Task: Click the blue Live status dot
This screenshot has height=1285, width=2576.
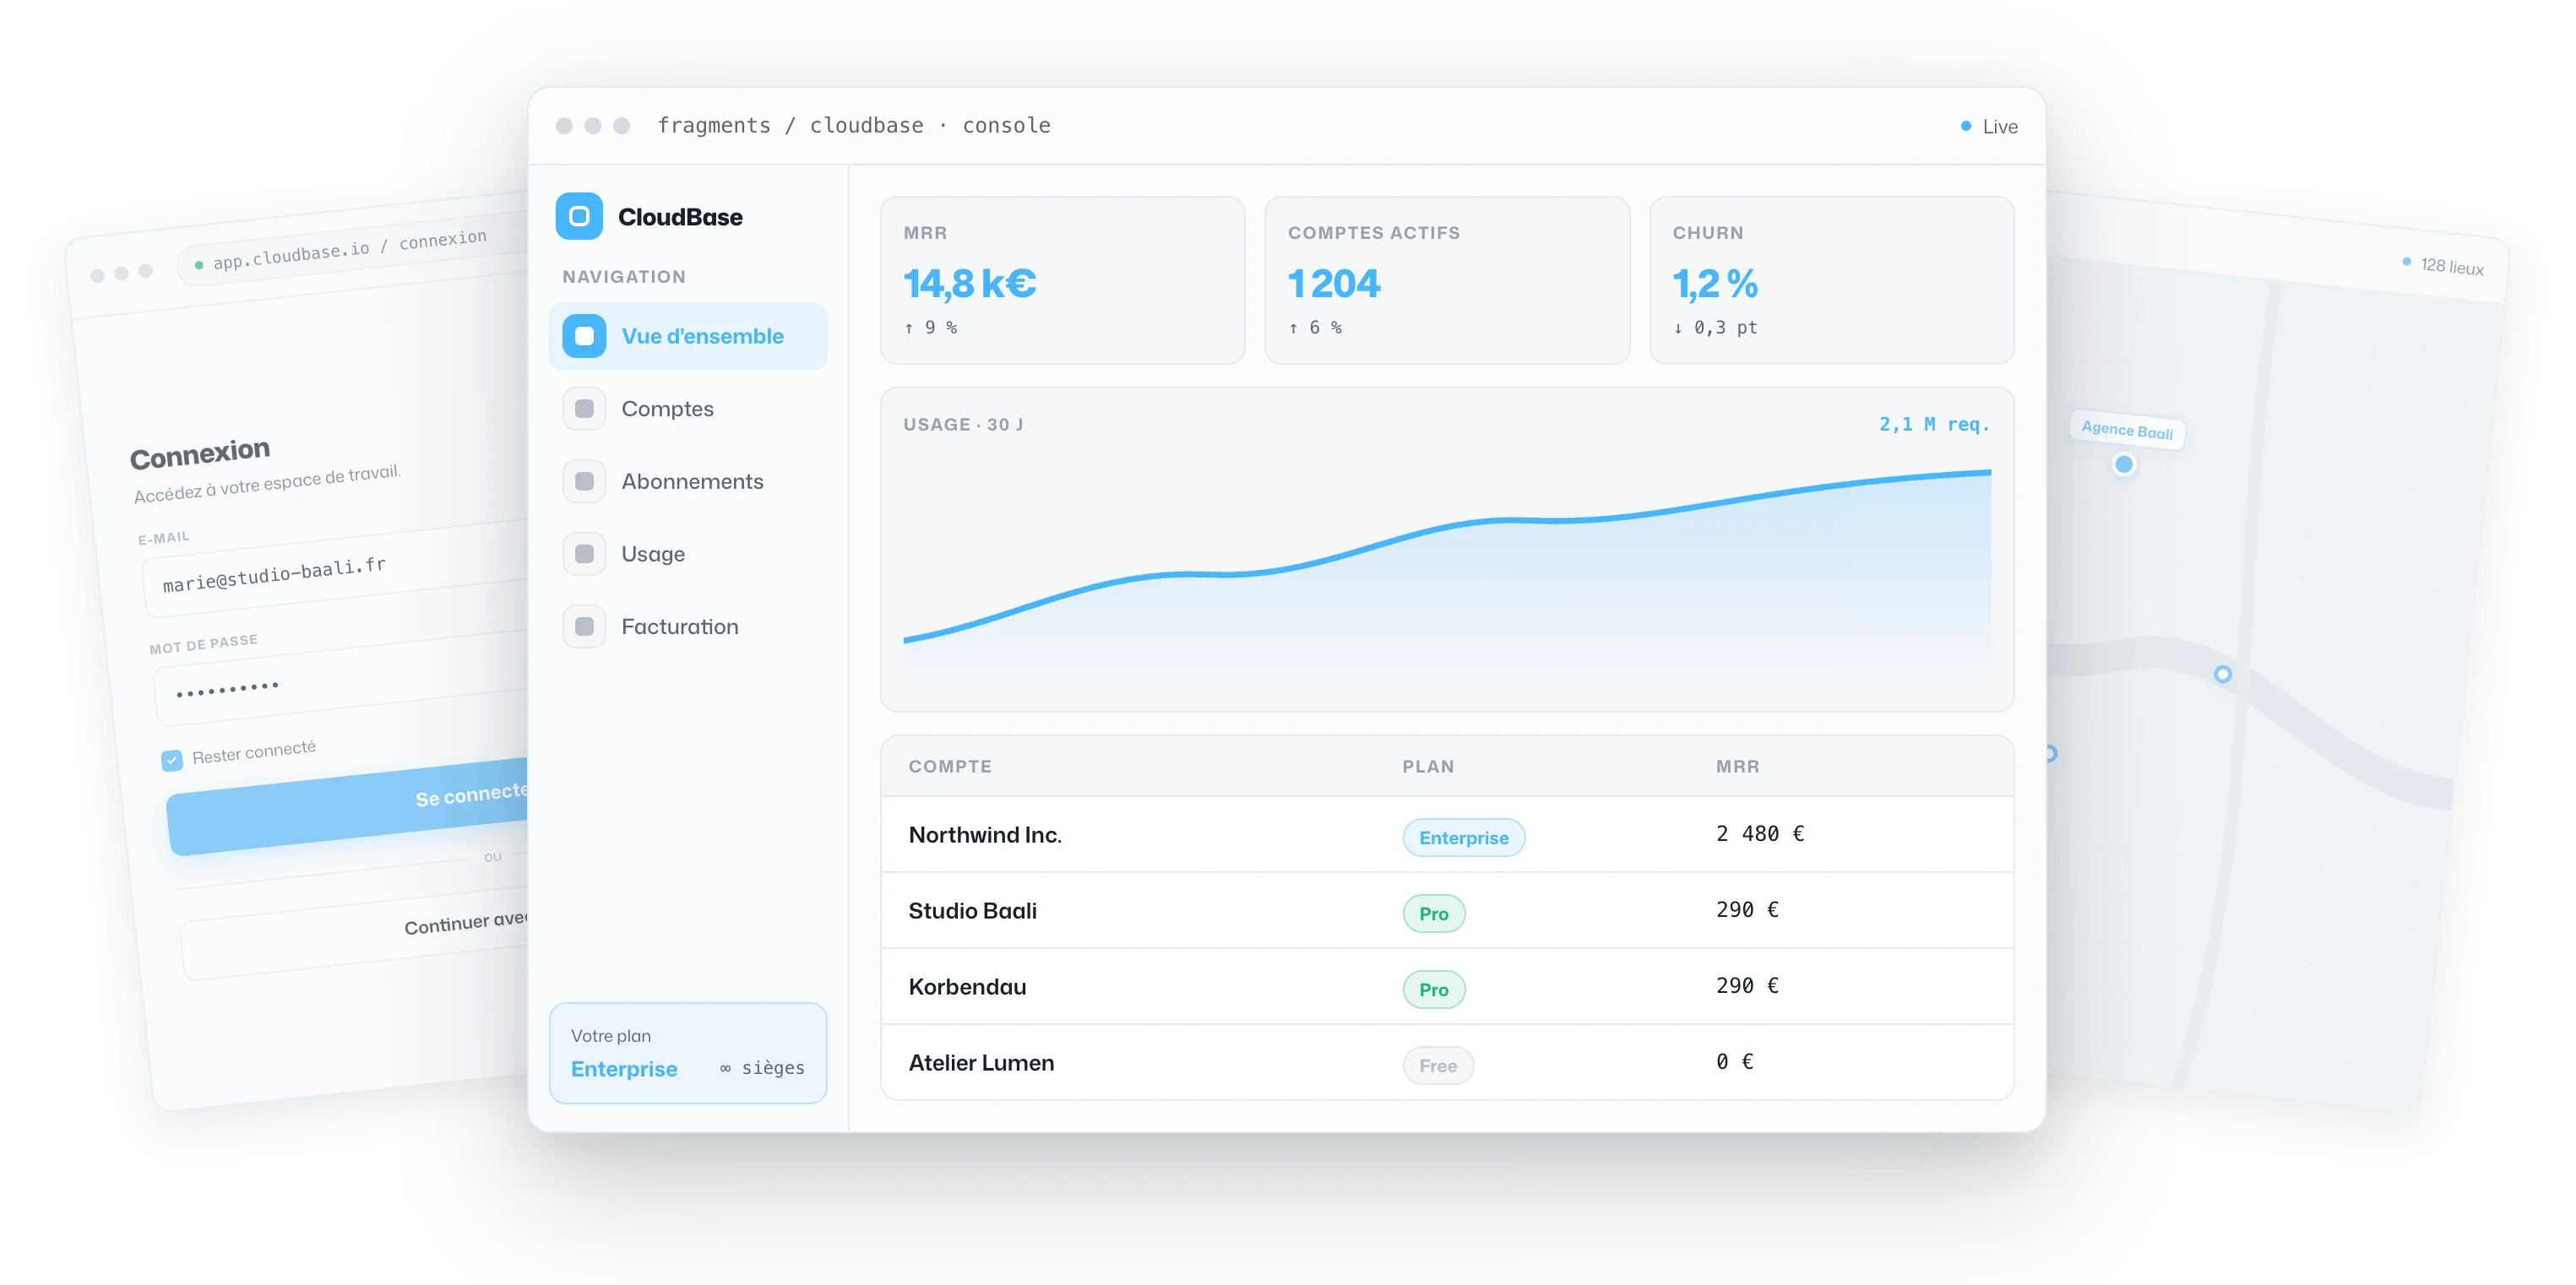Action: tap(1965, 126)
